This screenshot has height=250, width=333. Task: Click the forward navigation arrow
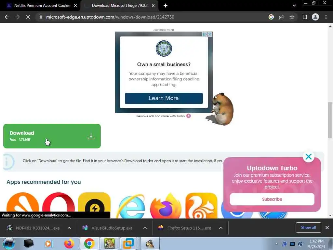pos(18,17)
